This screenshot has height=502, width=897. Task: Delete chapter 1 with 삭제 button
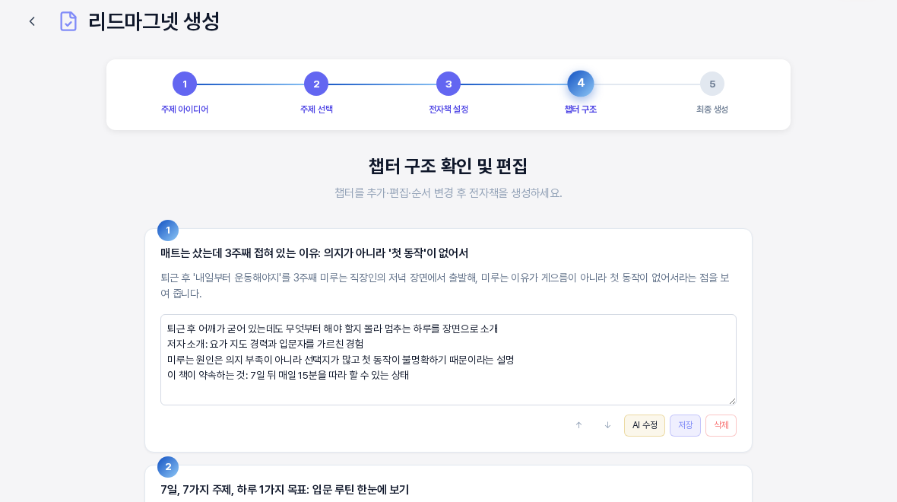point(721,425)
